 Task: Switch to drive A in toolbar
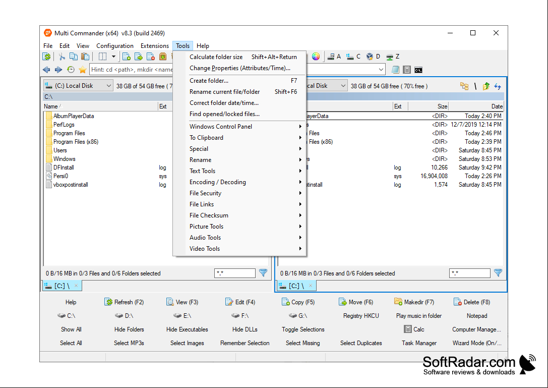pos(334,57)
